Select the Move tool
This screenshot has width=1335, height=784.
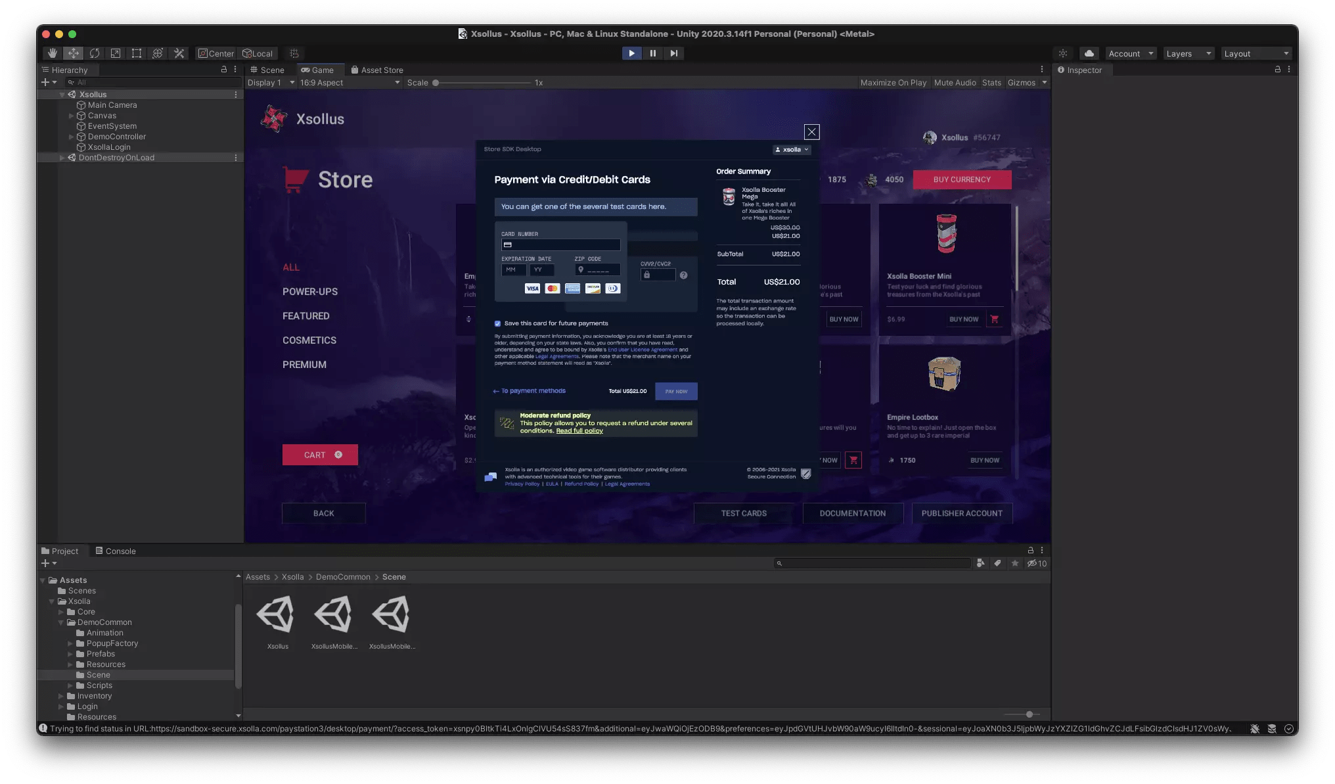pyautogui.click(x=74, y=53)
